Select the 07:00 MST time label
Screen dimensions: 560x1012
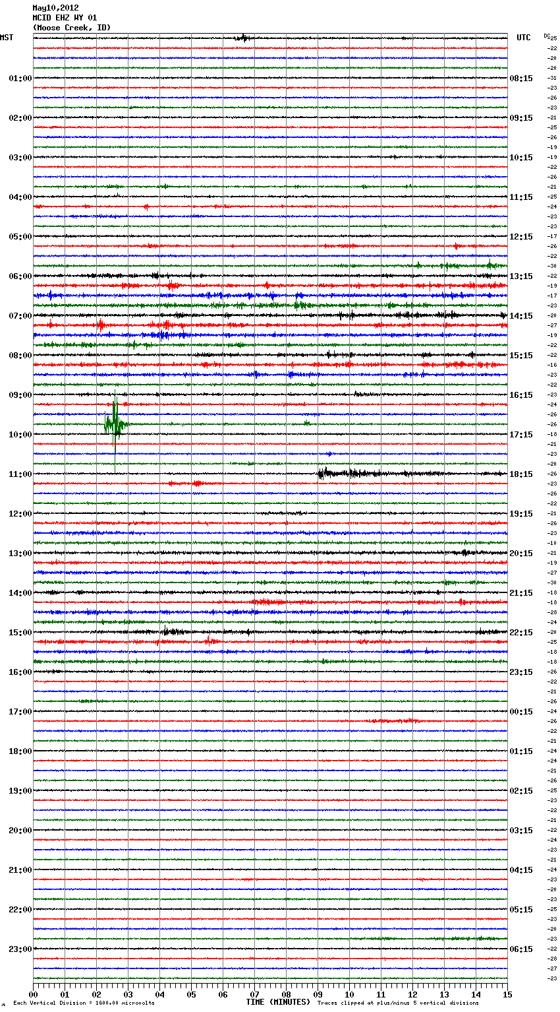(20, 316)
